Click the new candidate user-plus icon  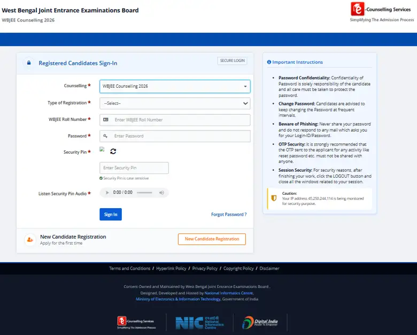30,240
